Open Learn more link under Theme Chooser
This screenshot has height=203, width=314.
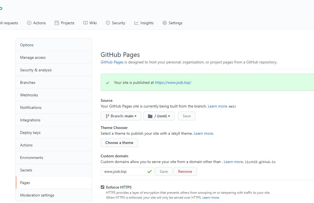(203, 133)
